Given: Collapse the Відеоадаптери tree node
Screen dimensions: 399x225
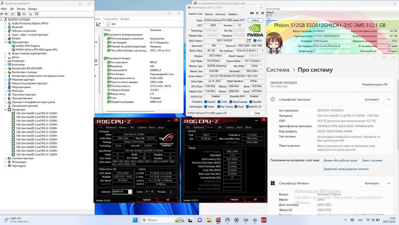Looking at the screenshot, I should click(5, 42).
